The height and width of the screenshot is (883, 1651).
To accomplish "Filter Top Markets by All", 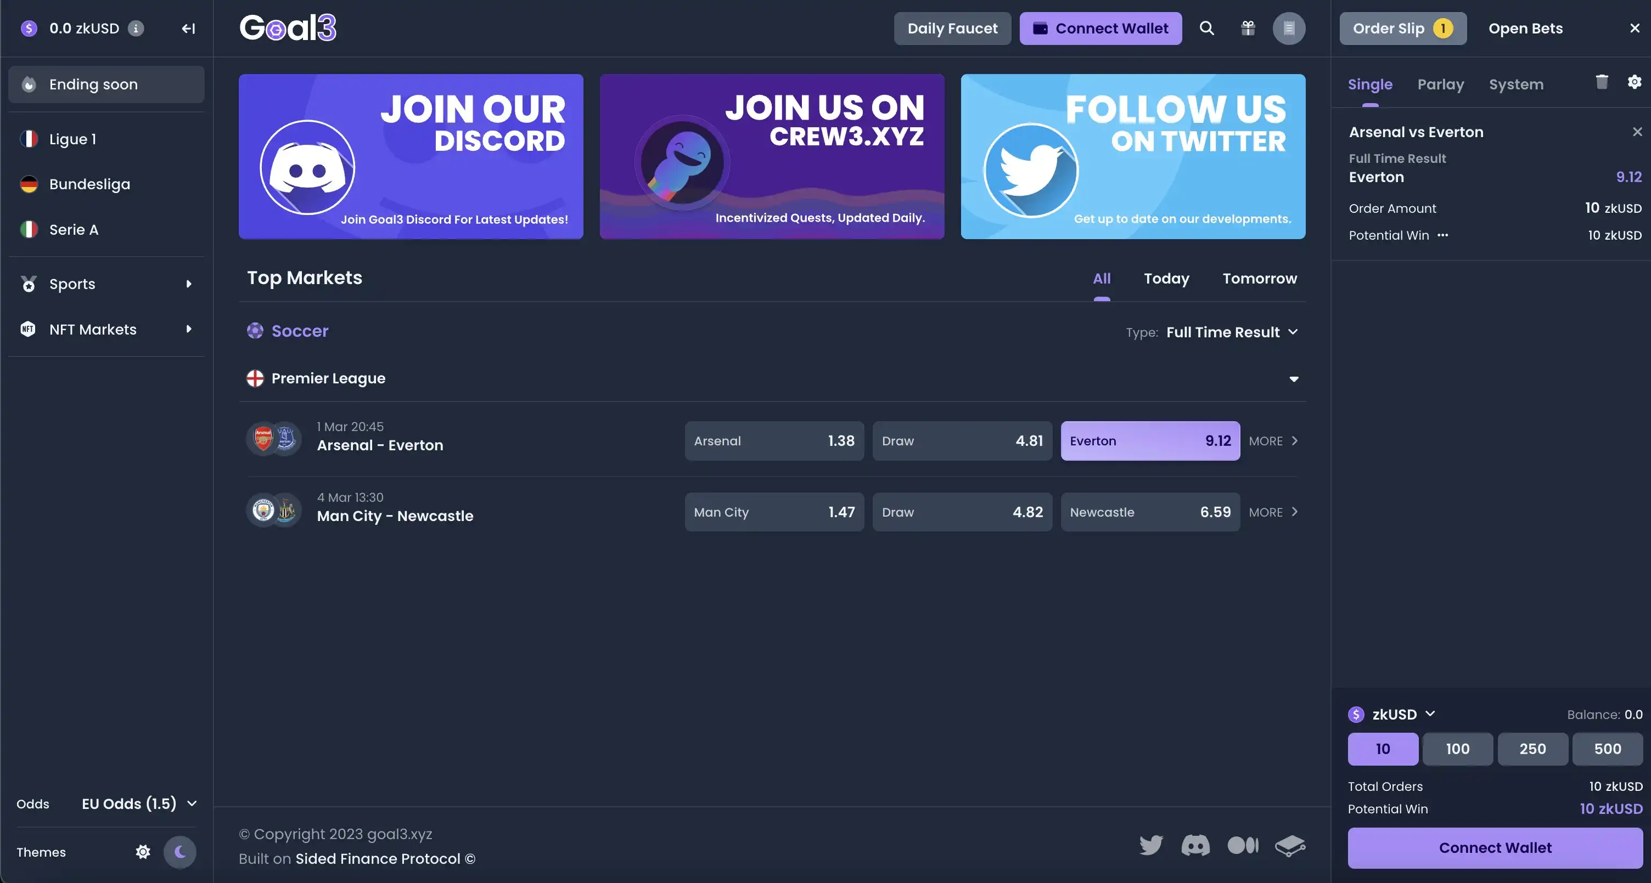I will (1101, 279).
